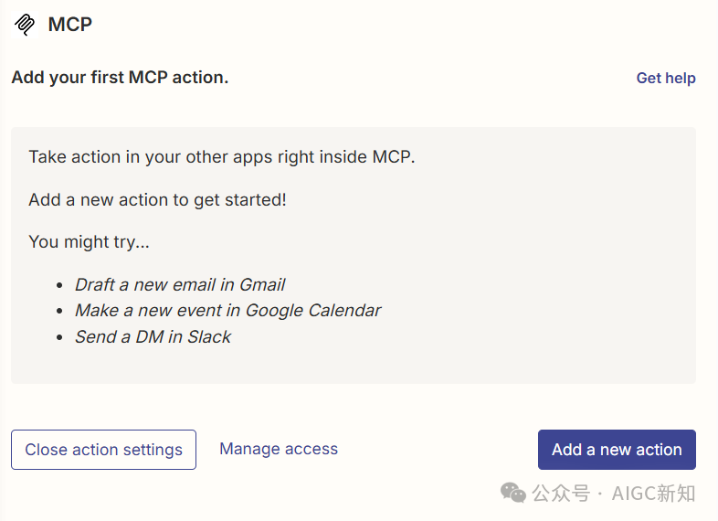Viewport: 718px width, 521px height.
Task: Click the 'Take action in your other apps' sentence
Action: [222, 157]
